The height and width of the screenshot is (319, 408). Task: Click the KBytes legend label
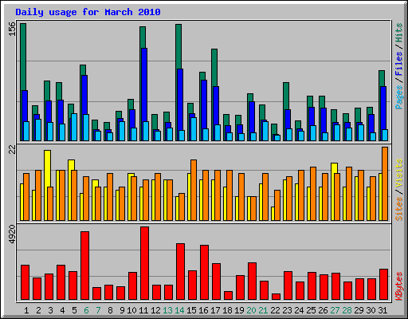click(x=398, y=286)
